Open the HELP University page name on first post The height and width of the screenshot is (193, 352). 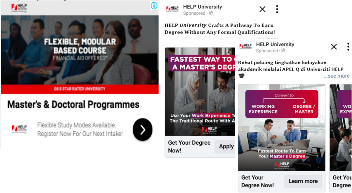202,7
